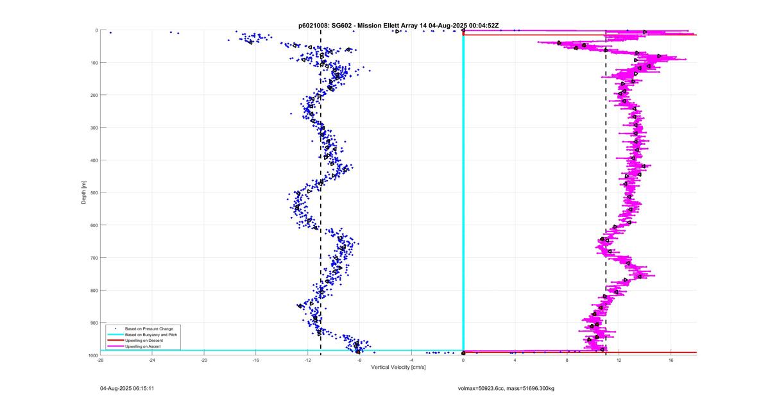The height and width of the screenshot is (399, 770).
Task: Click x-axis tick label '-20'
Action: [x=204, y=360]
